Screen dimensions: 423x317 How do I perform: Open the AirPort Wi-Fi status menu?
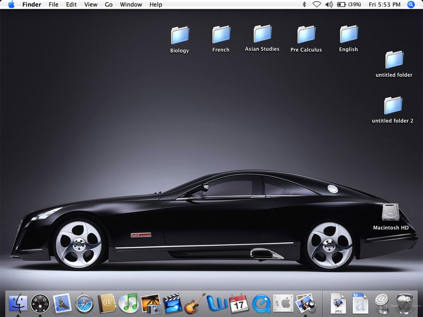[316, 5]
